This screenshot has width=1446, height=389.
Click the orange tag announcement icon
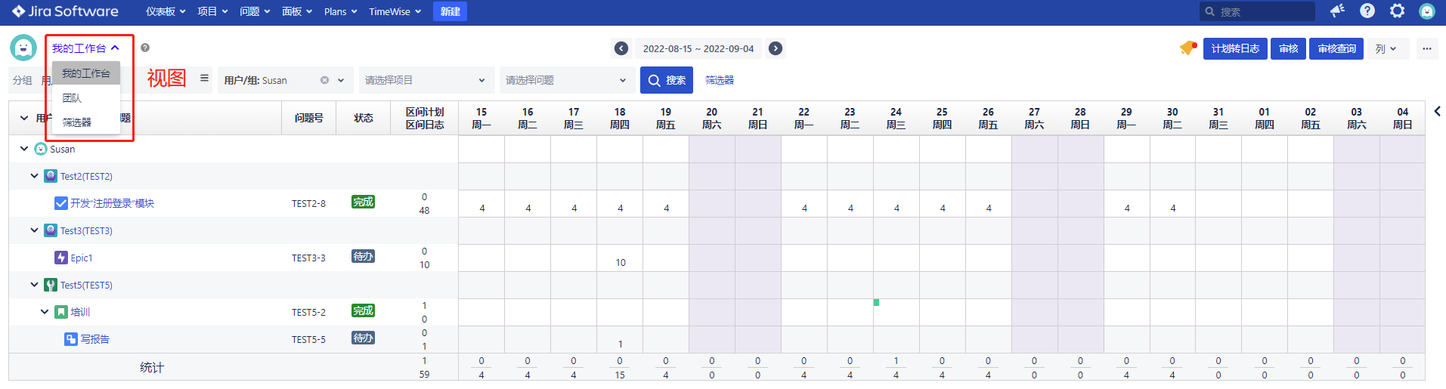1187,48
